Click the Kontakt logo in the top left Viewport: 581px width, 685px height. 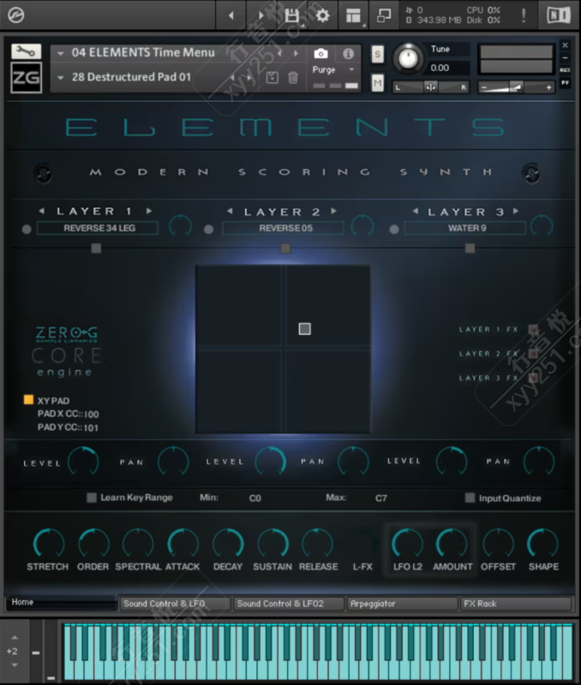(x=15, y=15)
